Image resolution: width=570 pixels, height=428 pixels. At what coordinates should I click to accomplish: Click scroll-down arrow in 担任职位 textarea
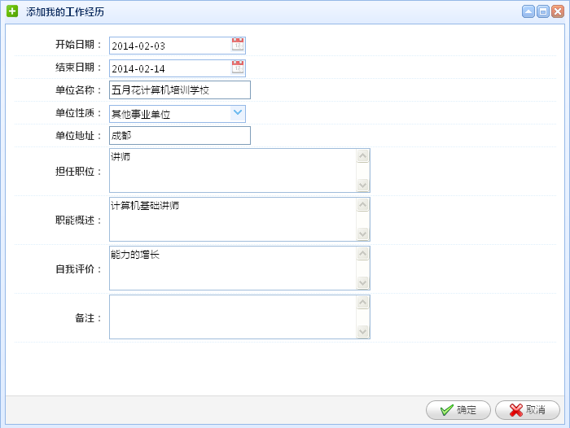point(362,185)
